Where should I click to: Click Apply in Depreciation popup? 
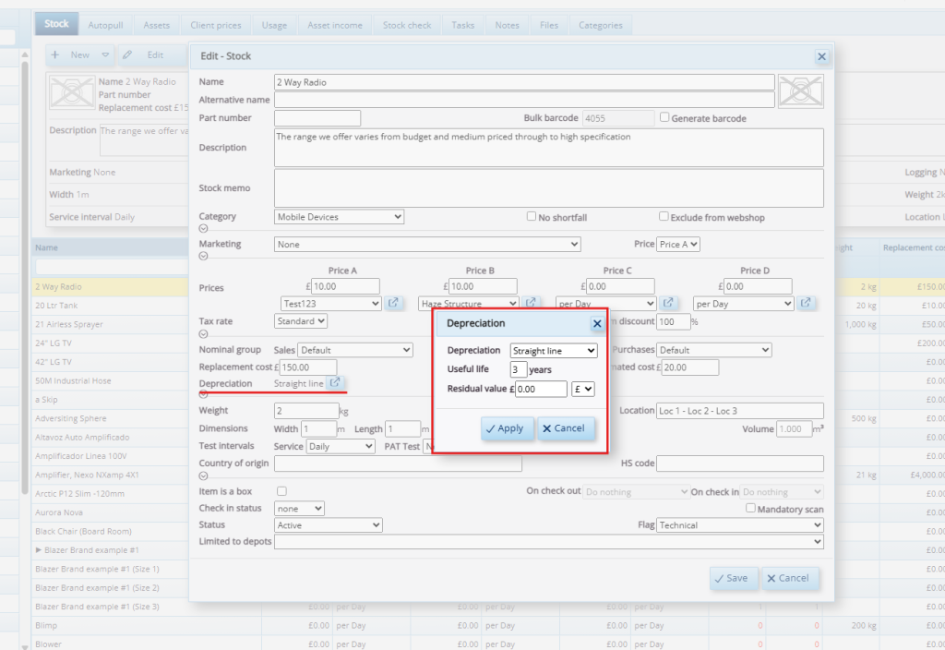click(x=507, y=428)
